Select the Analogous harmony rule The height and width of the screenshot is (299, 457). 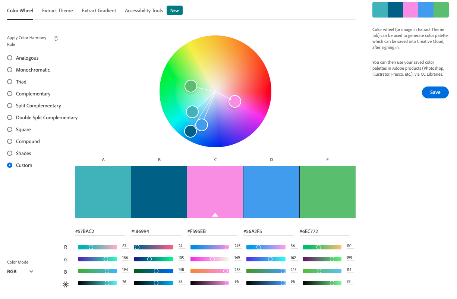pyautogui.click(x=10, y=58)
